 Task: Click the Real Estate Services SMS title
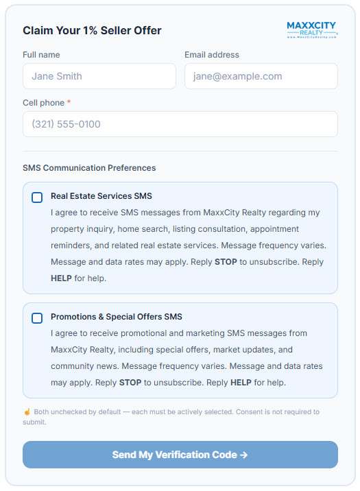pyautogui.click(x=101, y=196)
